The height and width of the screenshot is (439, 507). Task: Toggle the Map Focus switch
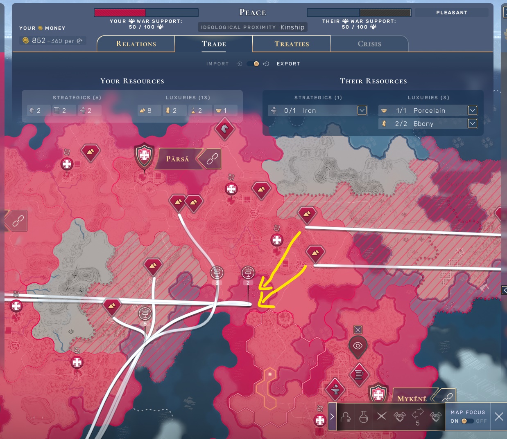[x=467, y=421]
